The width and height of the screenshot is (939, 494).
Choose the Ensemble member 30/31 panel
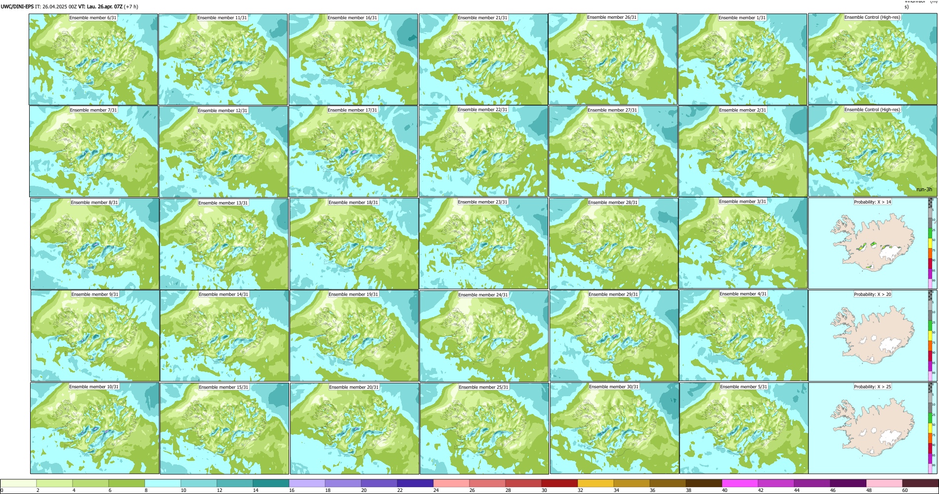click(614, 428)
